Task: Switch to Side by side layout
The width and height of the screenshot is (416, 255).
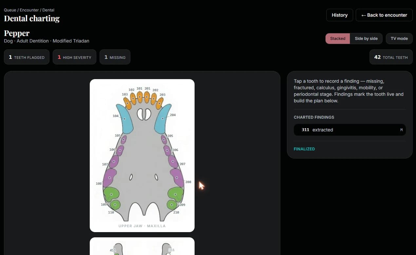Action: pos(366,39)
